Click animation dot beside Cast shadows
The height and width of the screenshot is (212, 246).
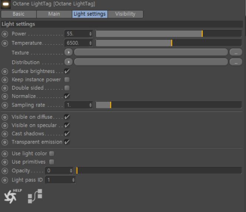tap(5, 134)
